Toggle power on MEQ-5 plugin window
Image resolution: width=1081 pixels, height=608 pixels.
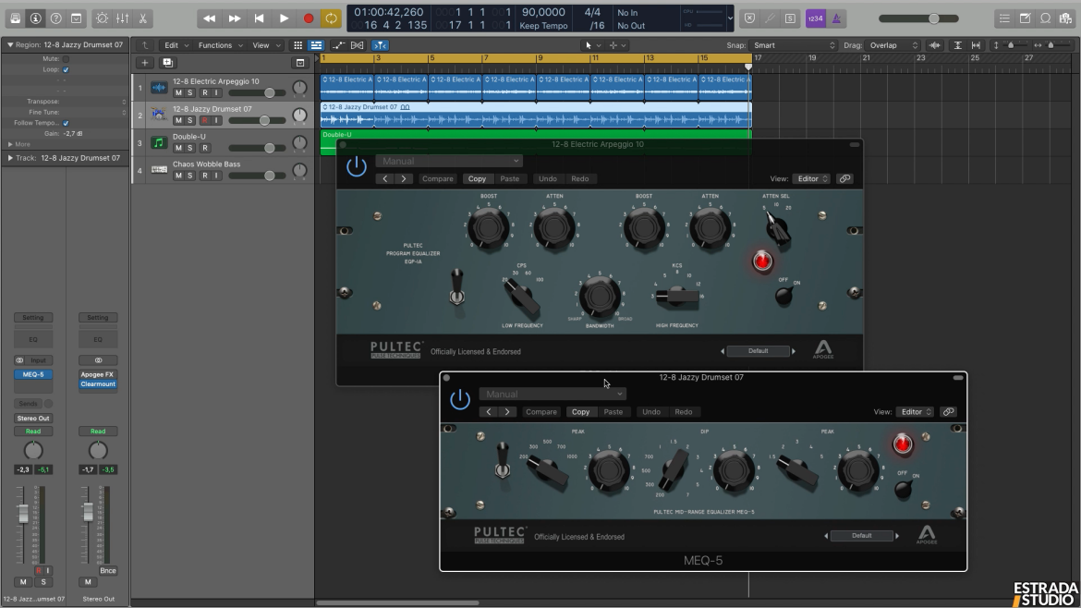pyautogui.click(x=460, y=399)
